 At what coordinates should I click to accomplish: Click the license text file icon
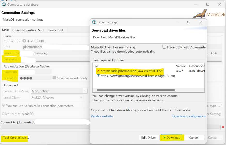(98, 76)
